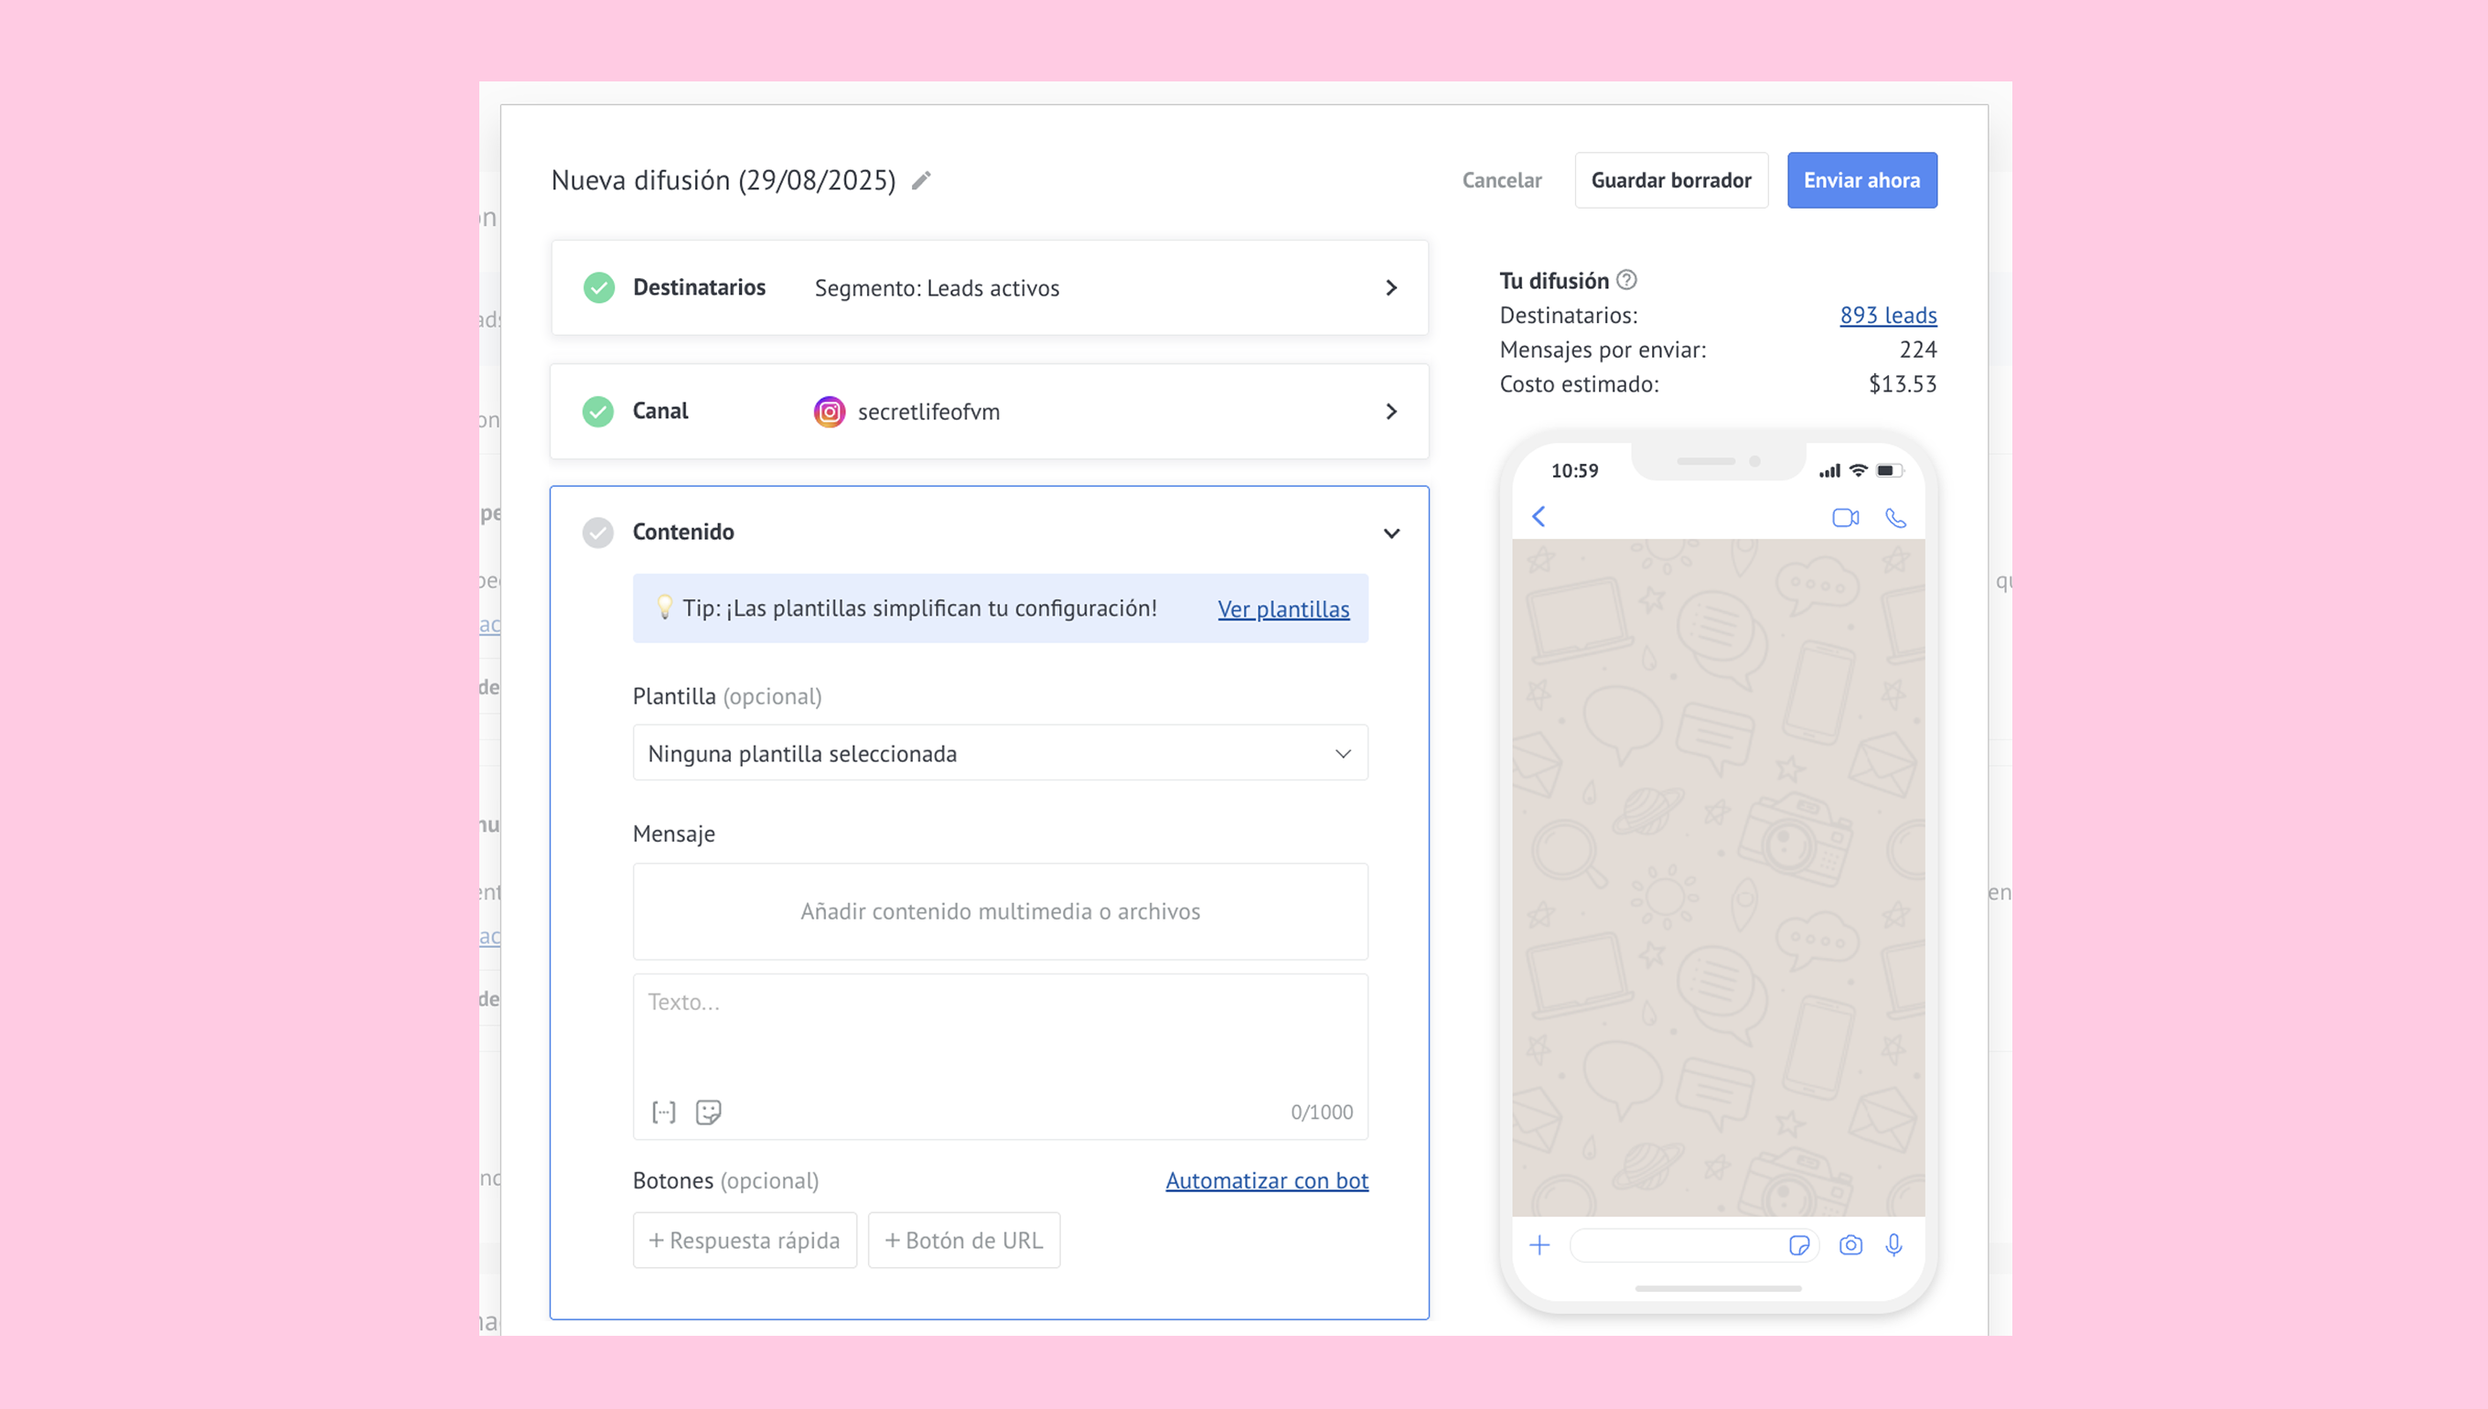Collapse the Contenido section
The height and width of the screenshot is (1409, 2488).
(1391, 533)
